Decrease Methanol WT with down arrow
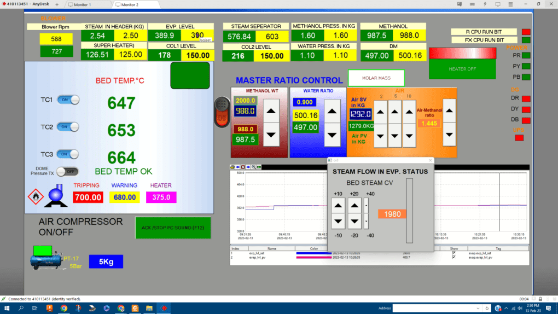Screen dimensions: 558x314 point(271,135)
